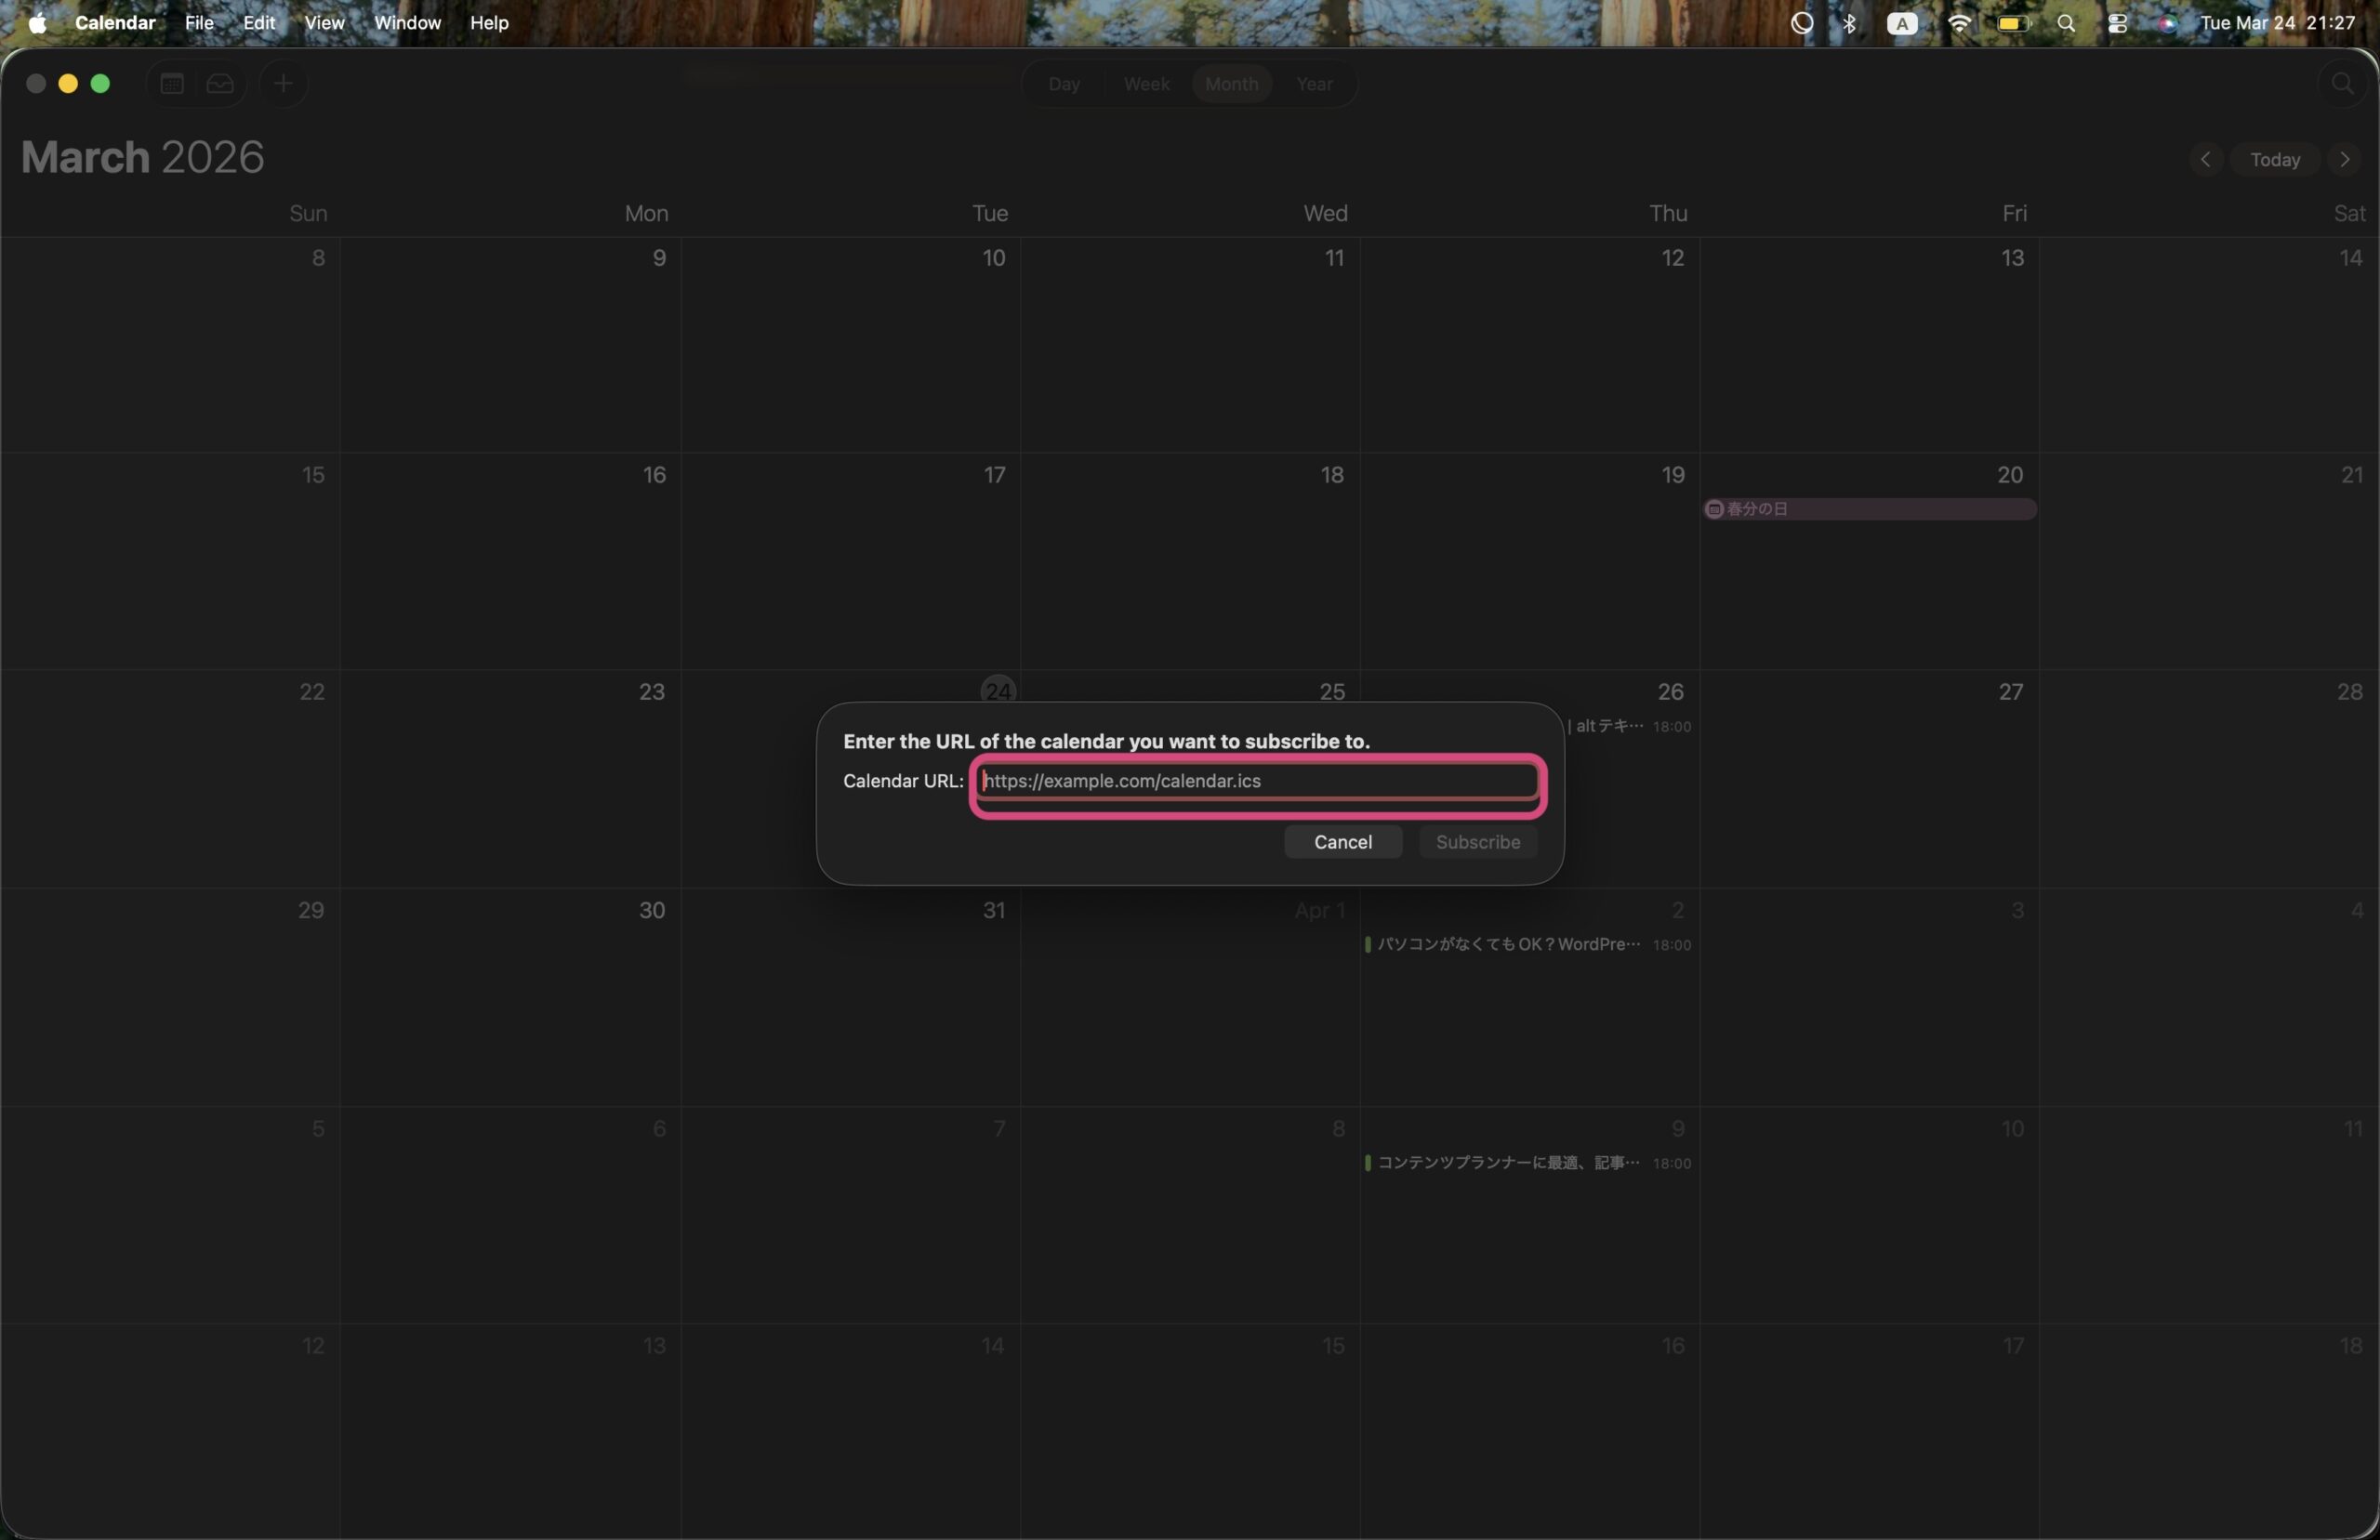Click the Wi-Fi status icon
Image resolution: width=2380 pixels, height=1540 pixels.
tap(1959, 23)
